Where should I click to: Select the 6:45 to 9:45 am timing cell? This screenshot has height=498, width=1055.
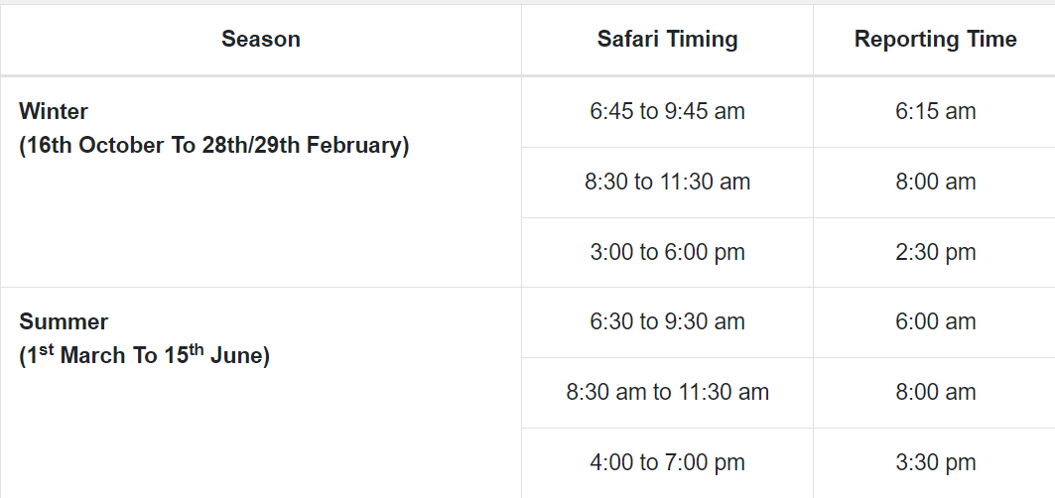point(667,111)
